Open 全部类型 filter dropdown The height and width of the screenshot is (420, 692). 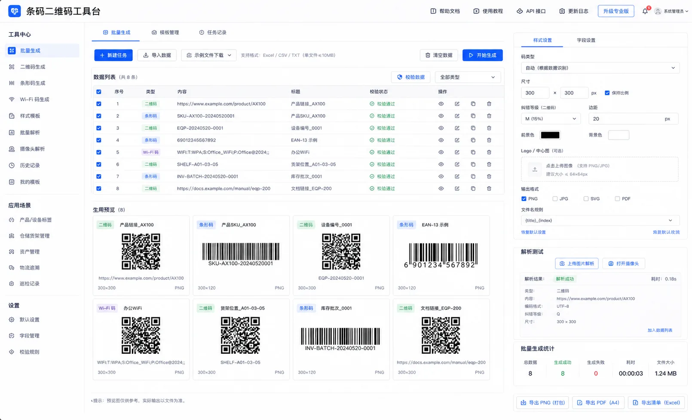[x=468, y=77]
